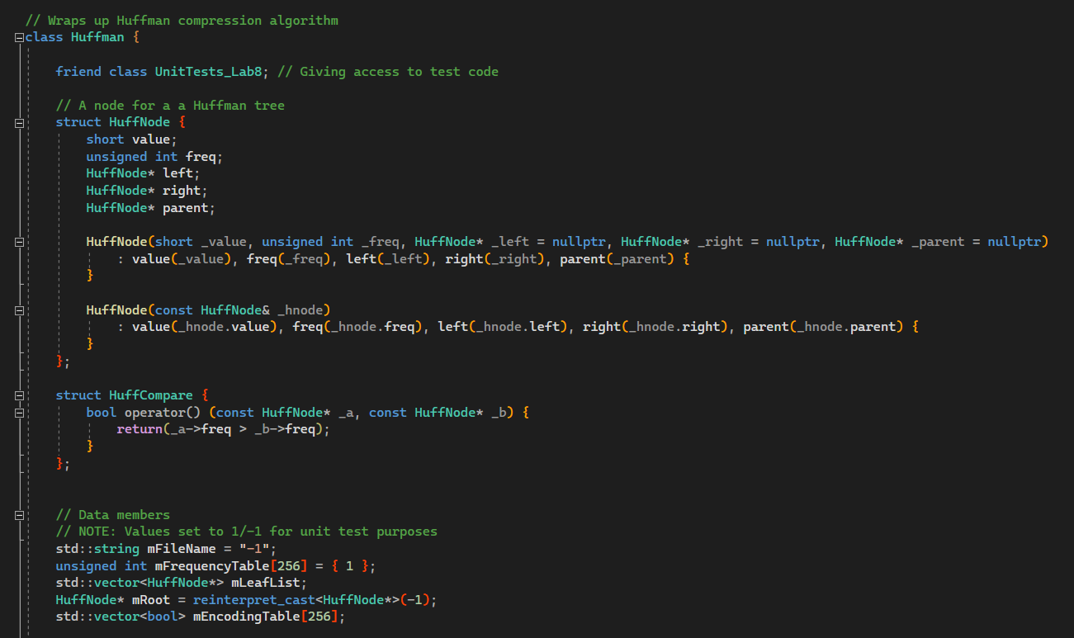Screen dimensions: 1074x638
Task: Collapse the Huffman class fold marker
Action: tap(18, 36)
